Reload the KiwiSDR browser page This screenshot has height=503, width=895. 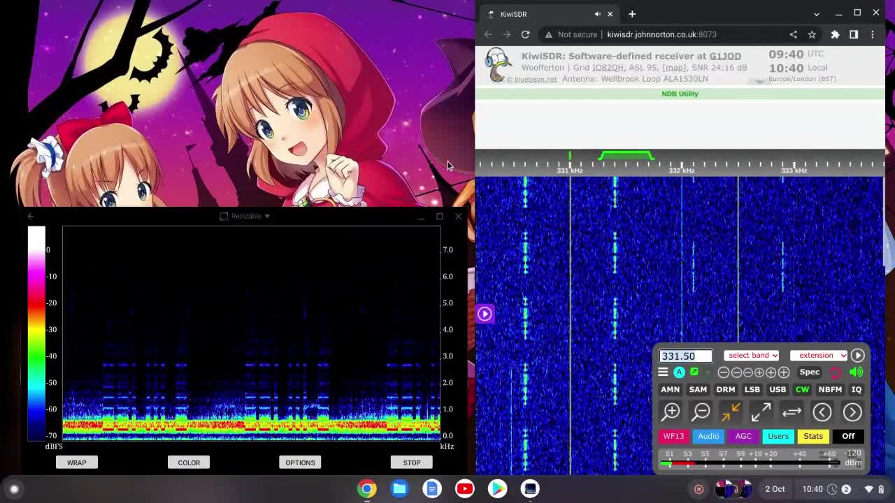[525, 34]
